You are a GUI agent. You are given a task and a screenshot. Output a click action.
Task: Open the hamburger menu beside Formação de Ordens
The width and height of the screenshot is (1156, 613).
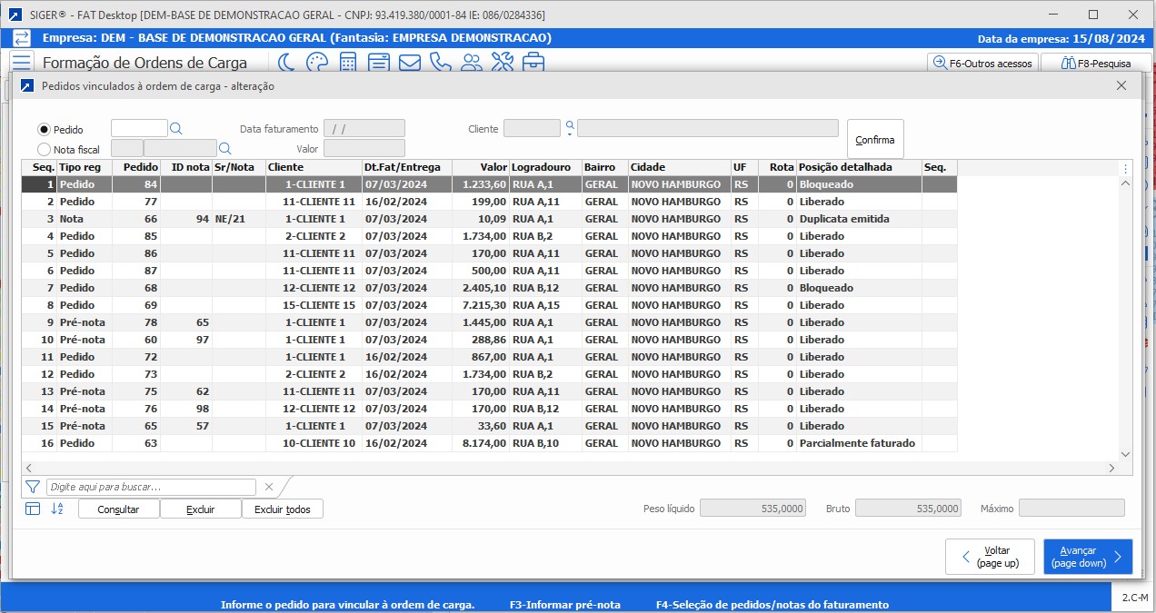[22, 63]
